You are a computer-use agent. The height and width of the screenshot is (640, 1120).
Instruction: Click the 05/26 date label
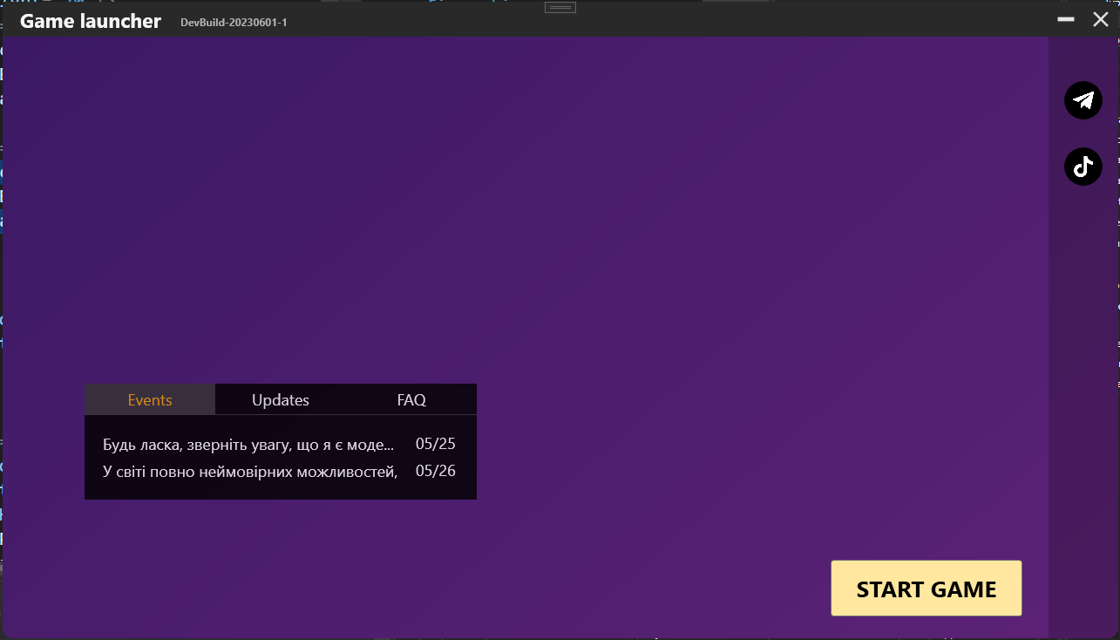click(435, 472)
